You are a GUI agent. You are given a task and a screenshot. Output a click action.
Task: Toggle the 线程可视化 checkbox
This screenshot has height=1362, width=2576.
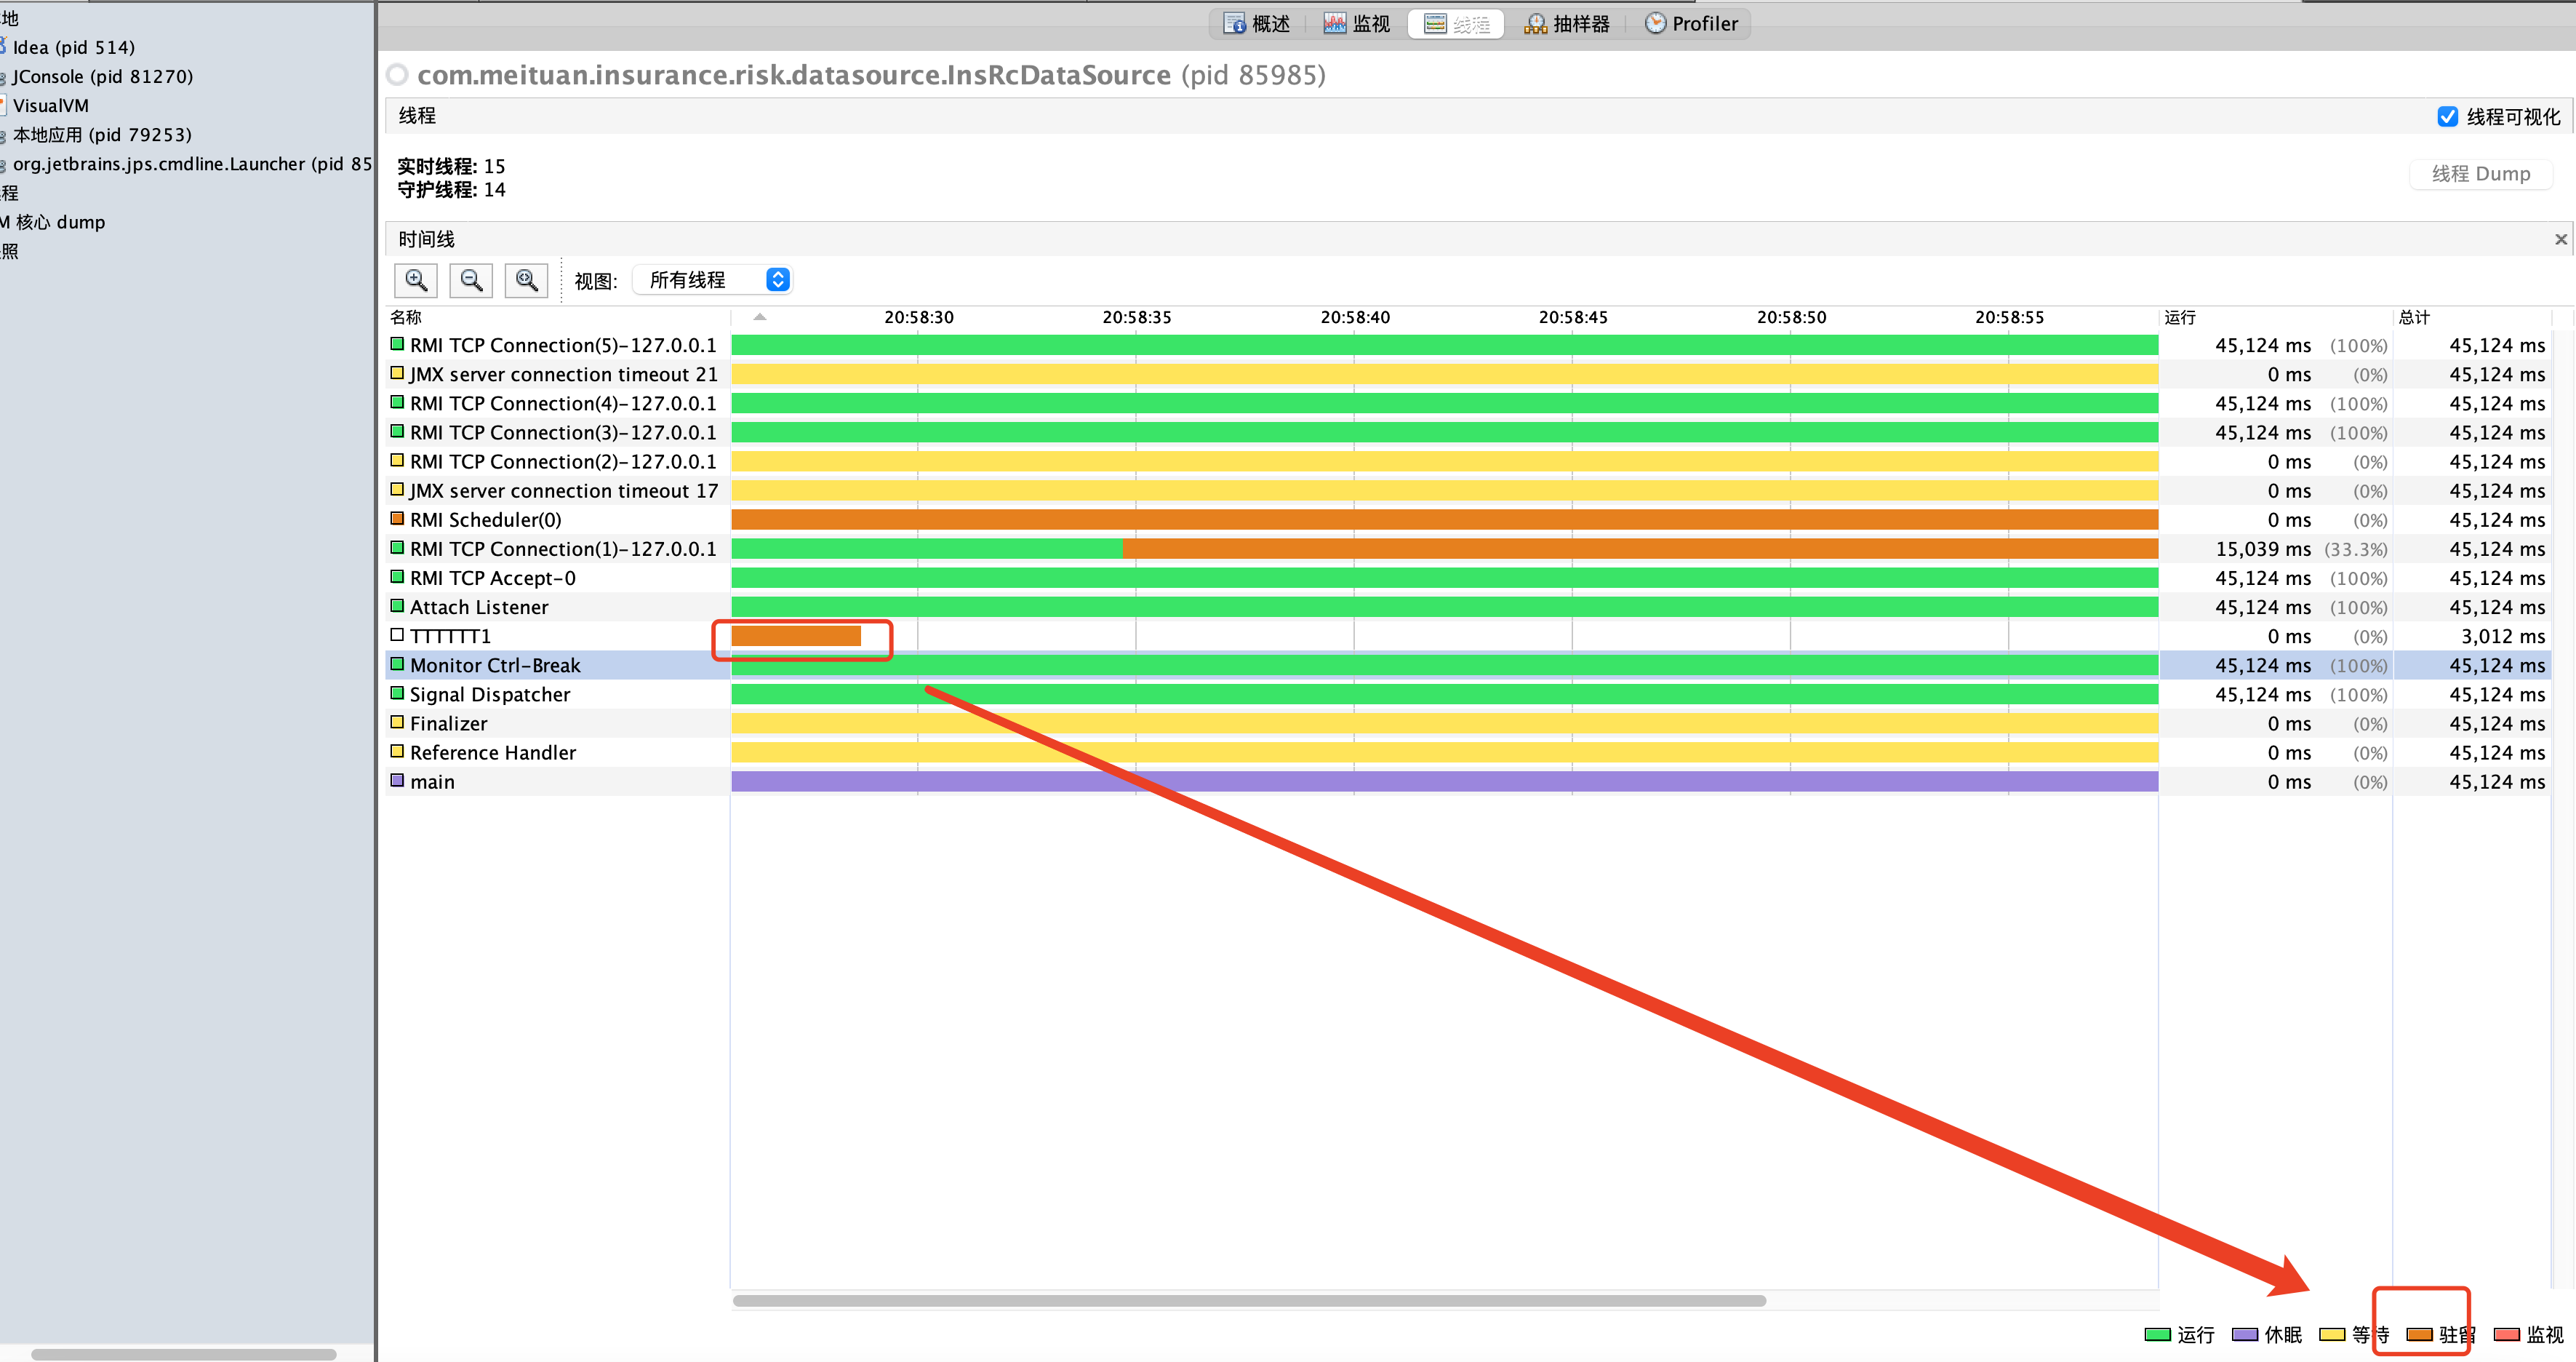coord(2447,117)
